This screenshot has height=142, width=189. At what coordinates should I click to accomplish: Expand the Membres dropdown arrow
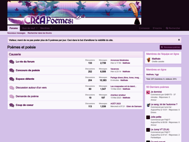pos(52,28)
